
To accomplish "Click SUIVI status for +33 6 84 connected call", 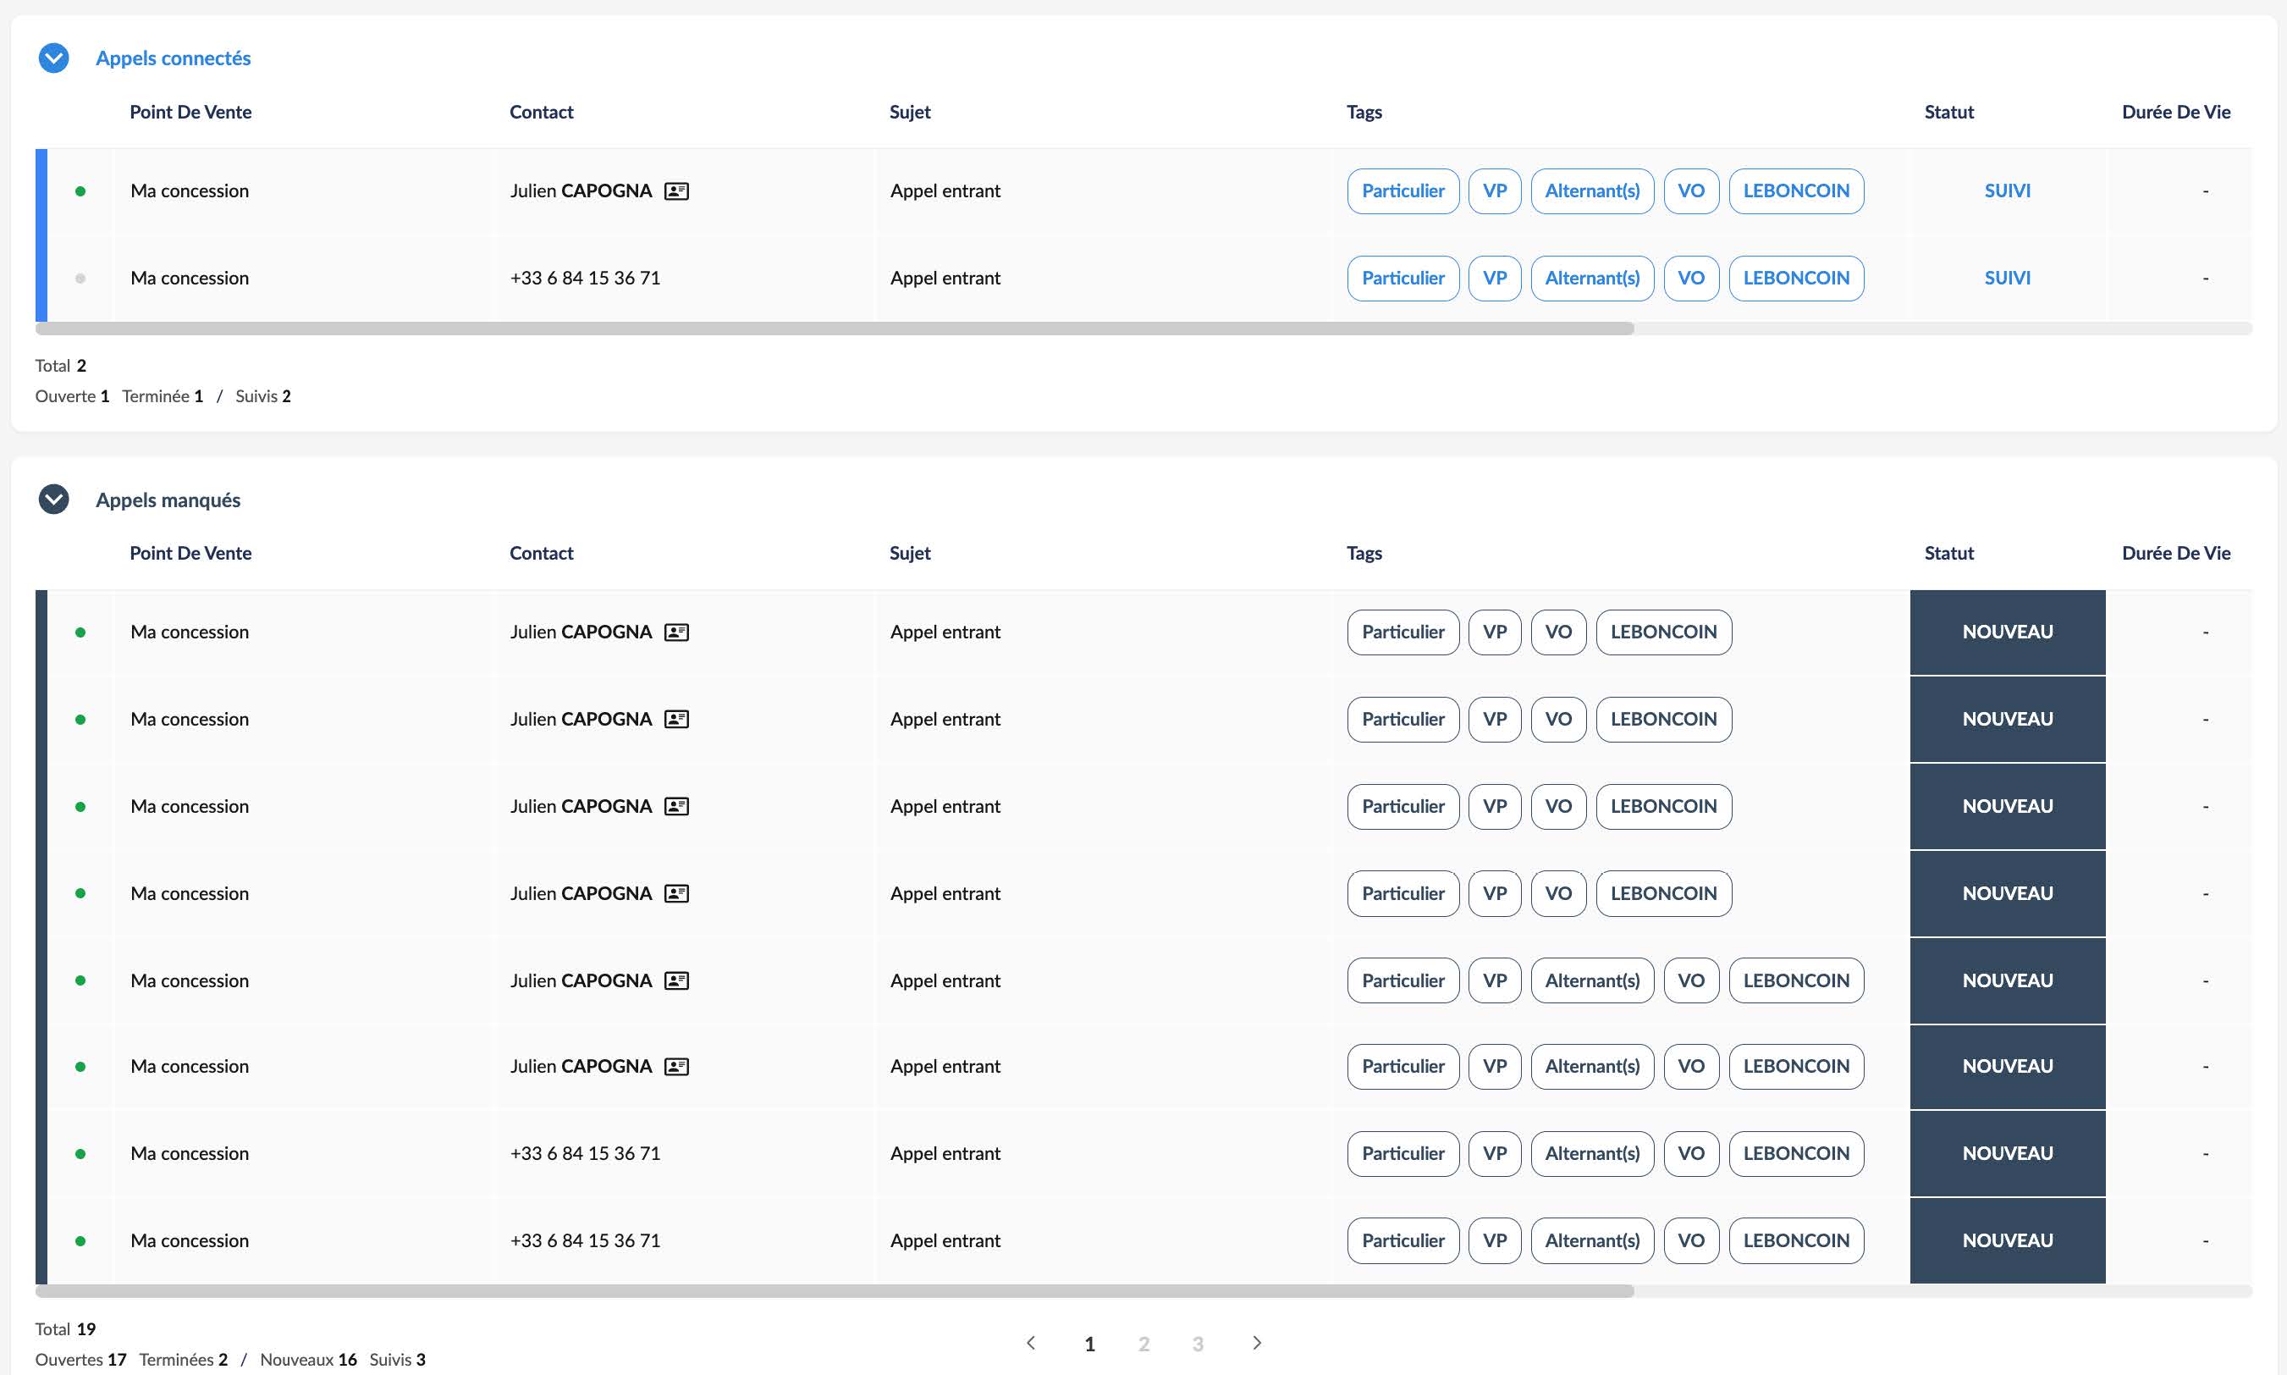I will [2008, 278].
